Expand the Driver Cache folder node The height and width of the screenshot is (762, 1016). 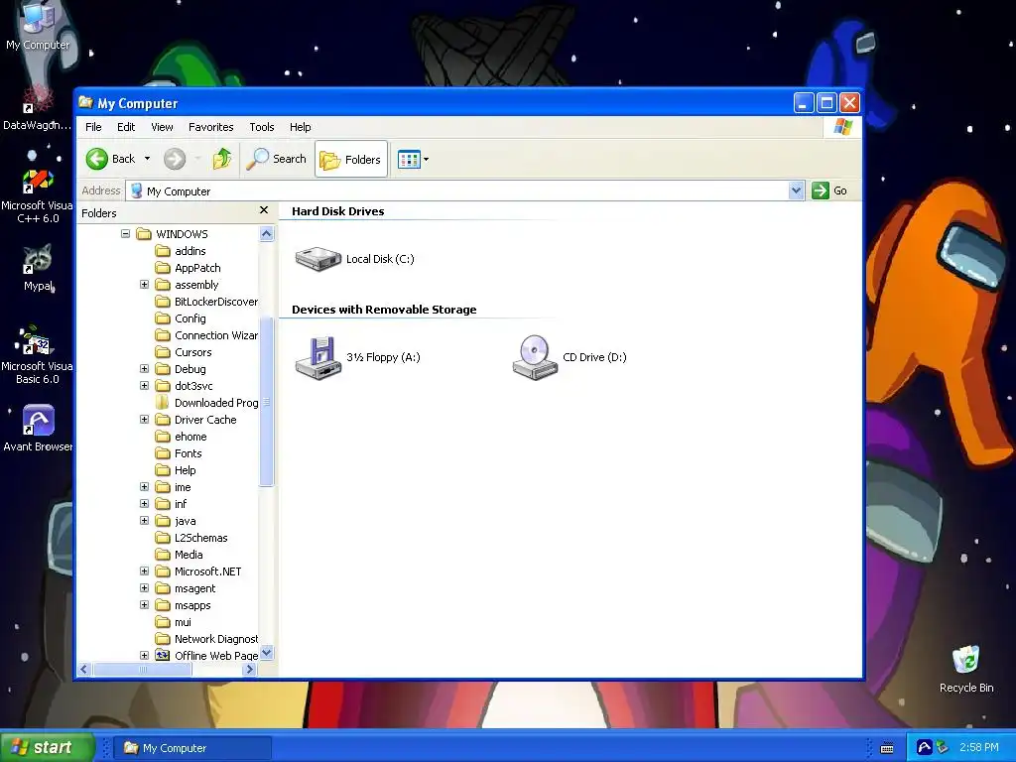coord(145,420)
